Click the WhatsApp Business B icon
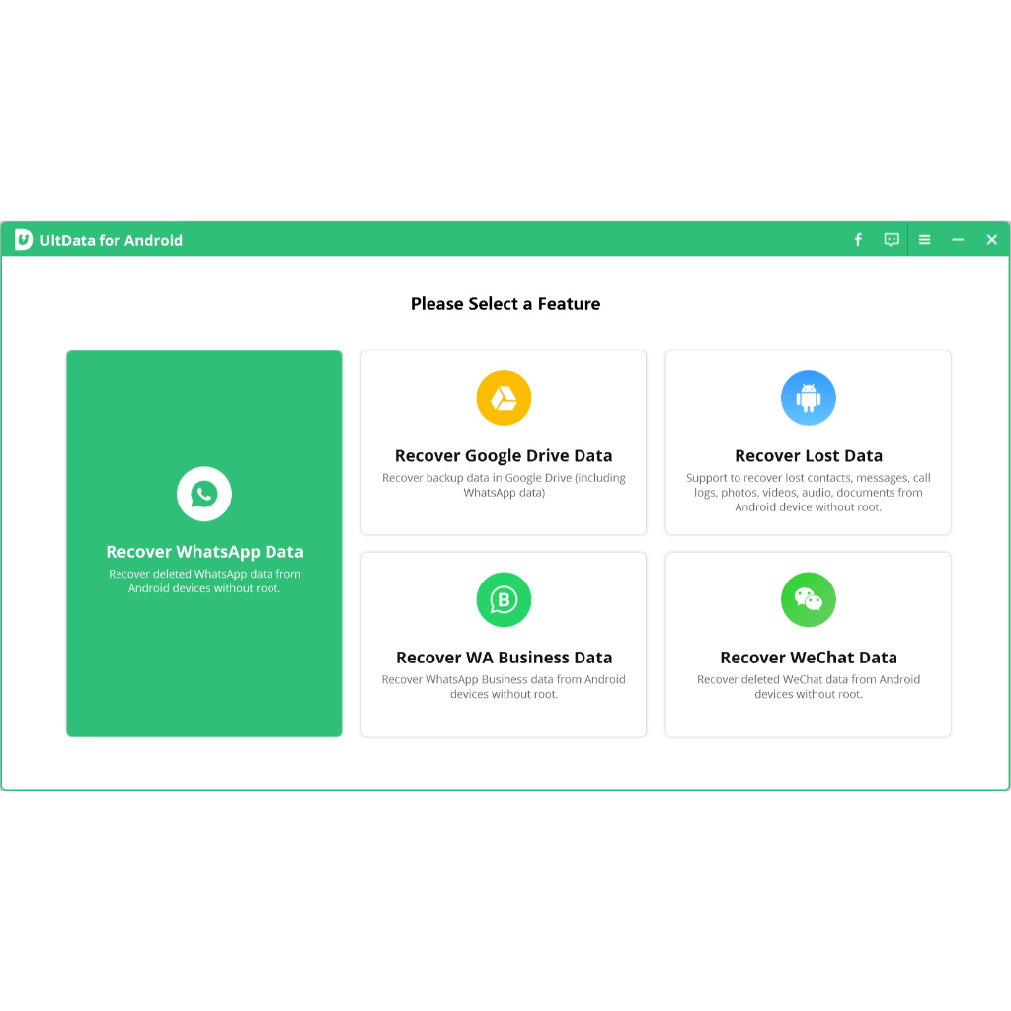Viewport: 1011px width, 1011px height. [x=504, y=599]
